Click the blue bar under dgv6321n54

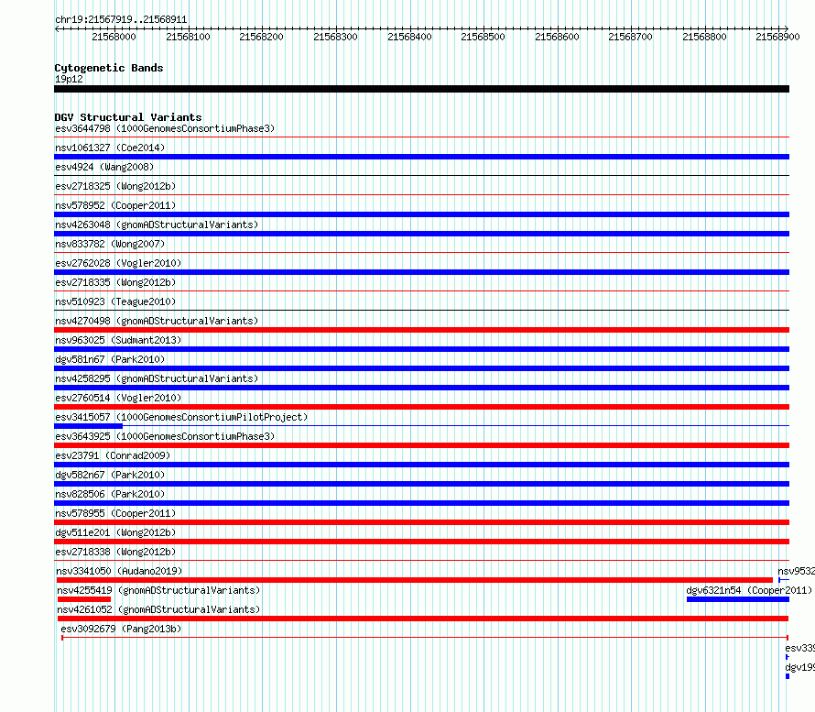click(737, 599)
